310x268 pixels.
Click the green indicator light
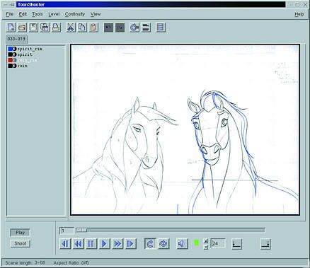click(196, 243)
